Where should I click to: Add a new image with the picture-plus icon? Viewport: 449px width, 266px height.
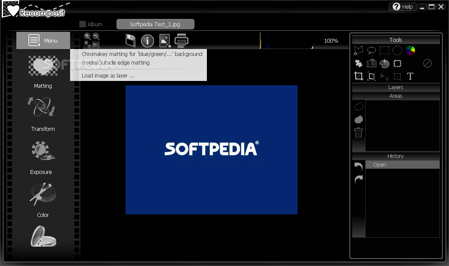(x=165, y=41)
